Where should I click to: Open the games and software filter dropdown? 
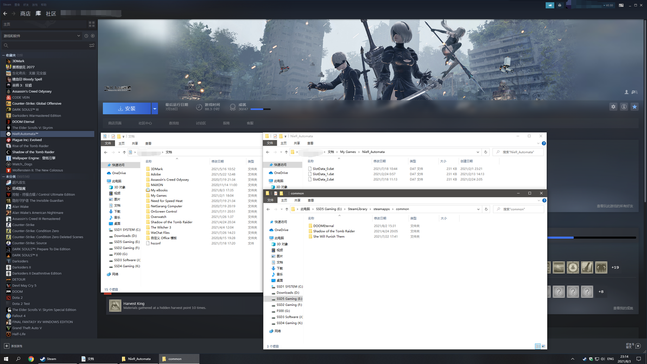[x=41, y=36]
